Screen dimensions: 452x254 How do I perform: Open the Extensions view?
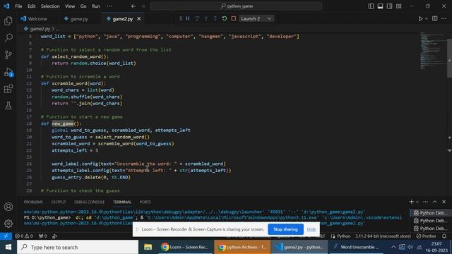pos(8,89)
